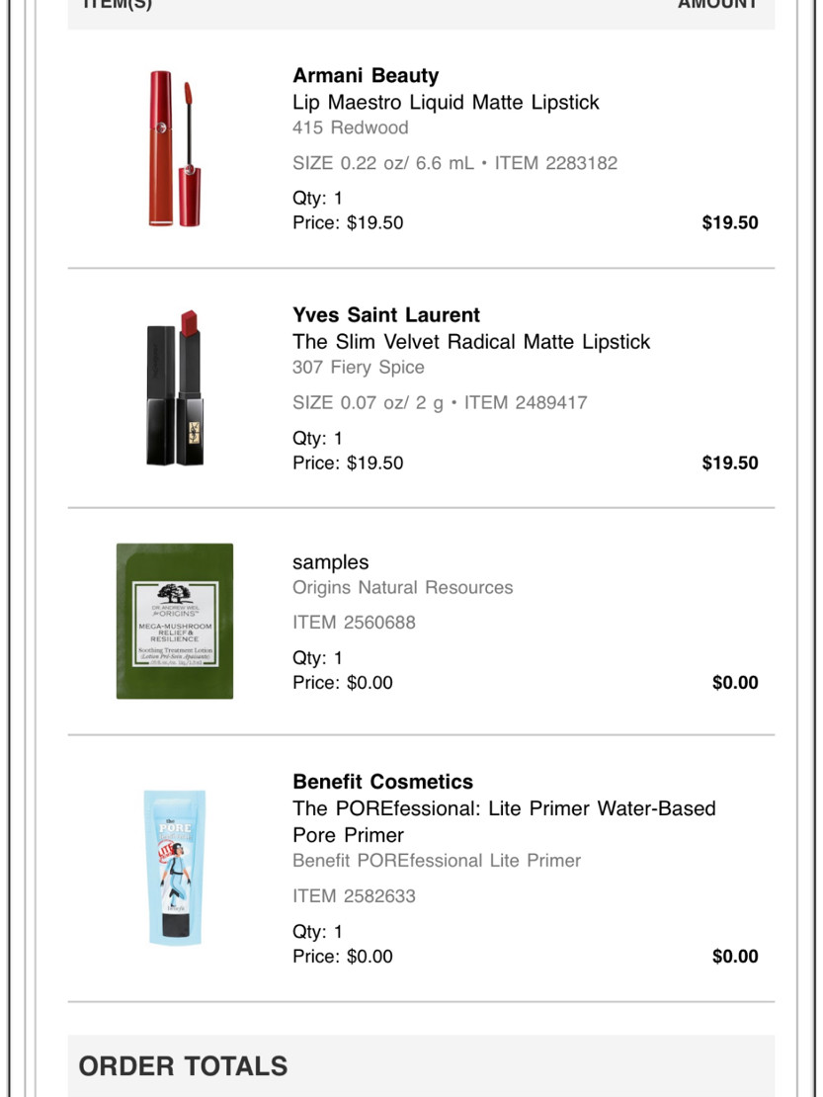Select ITEM 2560688 number text
The width and height of the screenshot is (823, 1097).
tap(354, 622)
